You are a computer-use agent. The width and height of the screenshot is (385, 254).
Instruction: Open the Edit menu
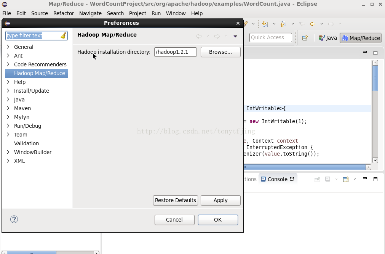pyautogui.click(x=21, y=13)
